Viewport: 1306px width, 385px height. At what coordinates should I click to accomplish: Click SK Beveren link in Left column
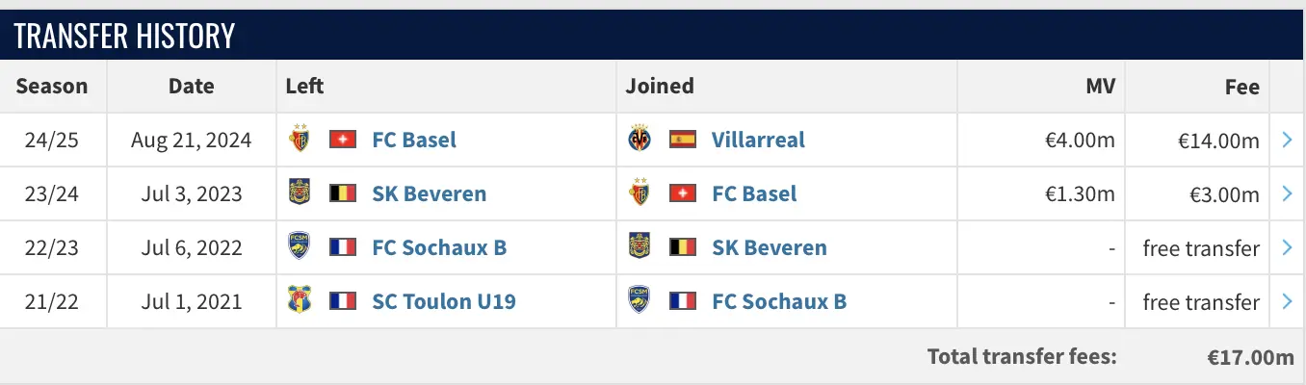coord(429,193)
